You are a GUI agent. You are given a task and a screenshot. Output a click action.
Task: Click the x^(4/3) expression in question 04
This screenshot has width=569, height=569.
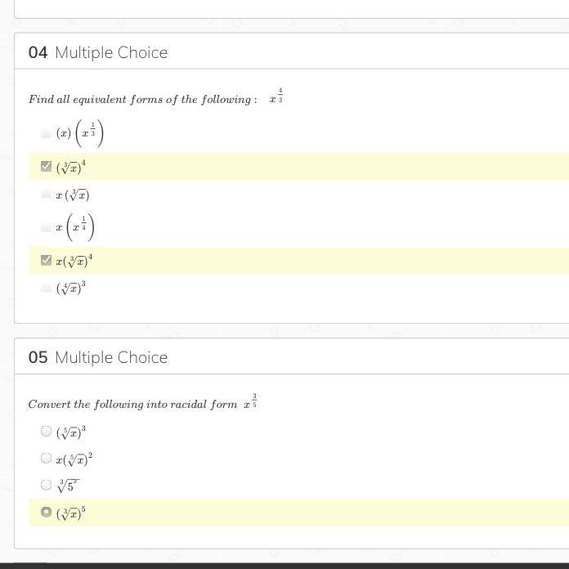(276, 97)
